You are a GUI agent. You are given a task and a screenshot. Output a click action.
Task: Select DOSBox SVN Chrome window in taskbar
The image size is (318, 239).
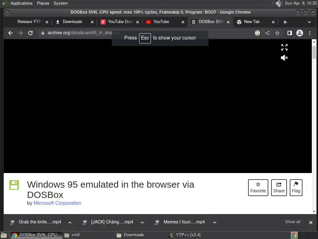(x=37, y=235)
